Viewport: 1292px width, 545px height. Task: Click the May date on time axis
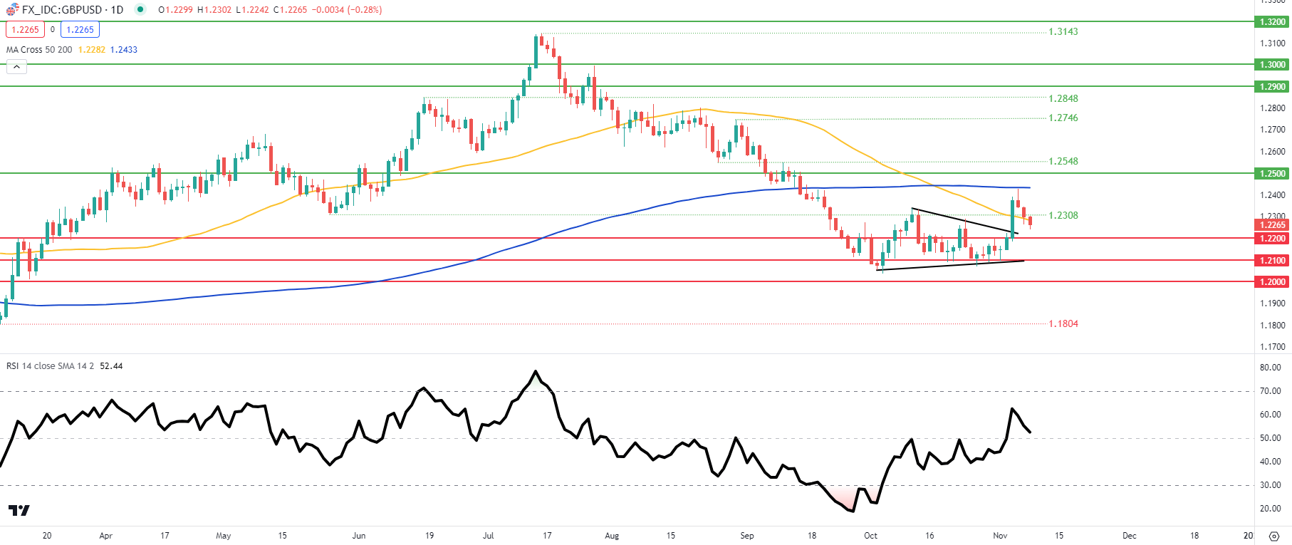(224, 536)
